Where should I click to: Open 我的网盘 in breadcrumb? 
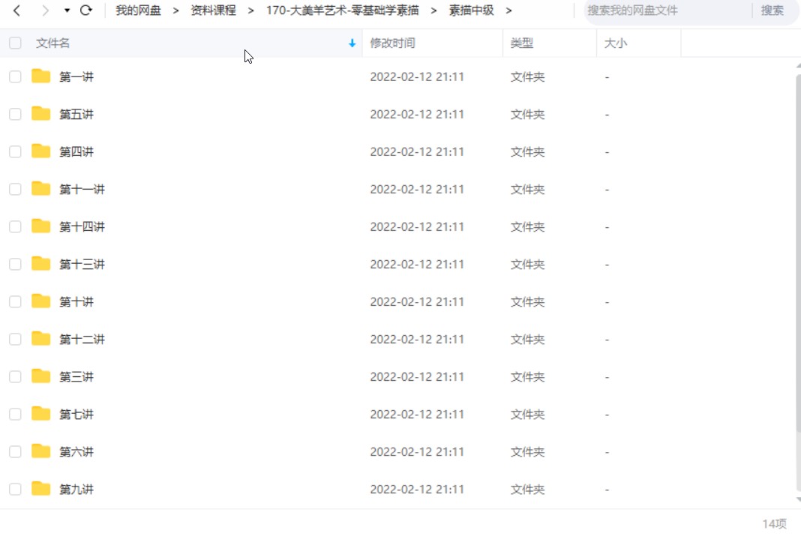coord(139,10)
